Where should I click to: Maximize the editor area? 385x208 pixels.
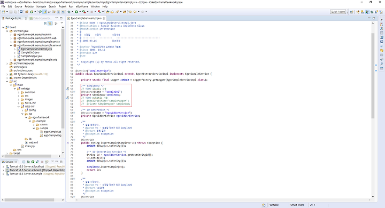click(374, 18)
